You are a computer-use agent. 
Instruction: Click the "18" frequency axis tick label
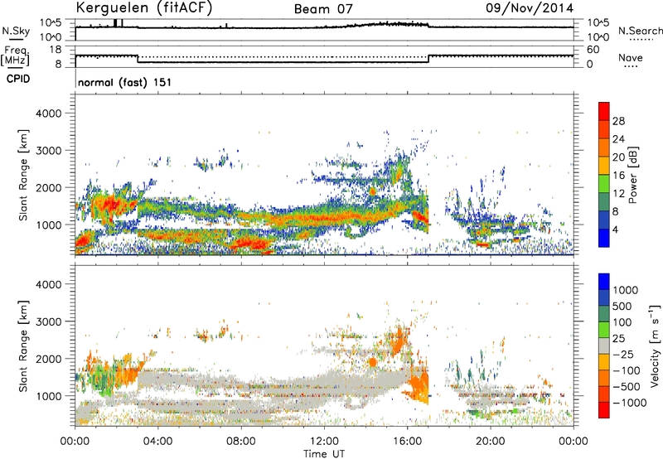coord(56,50)
